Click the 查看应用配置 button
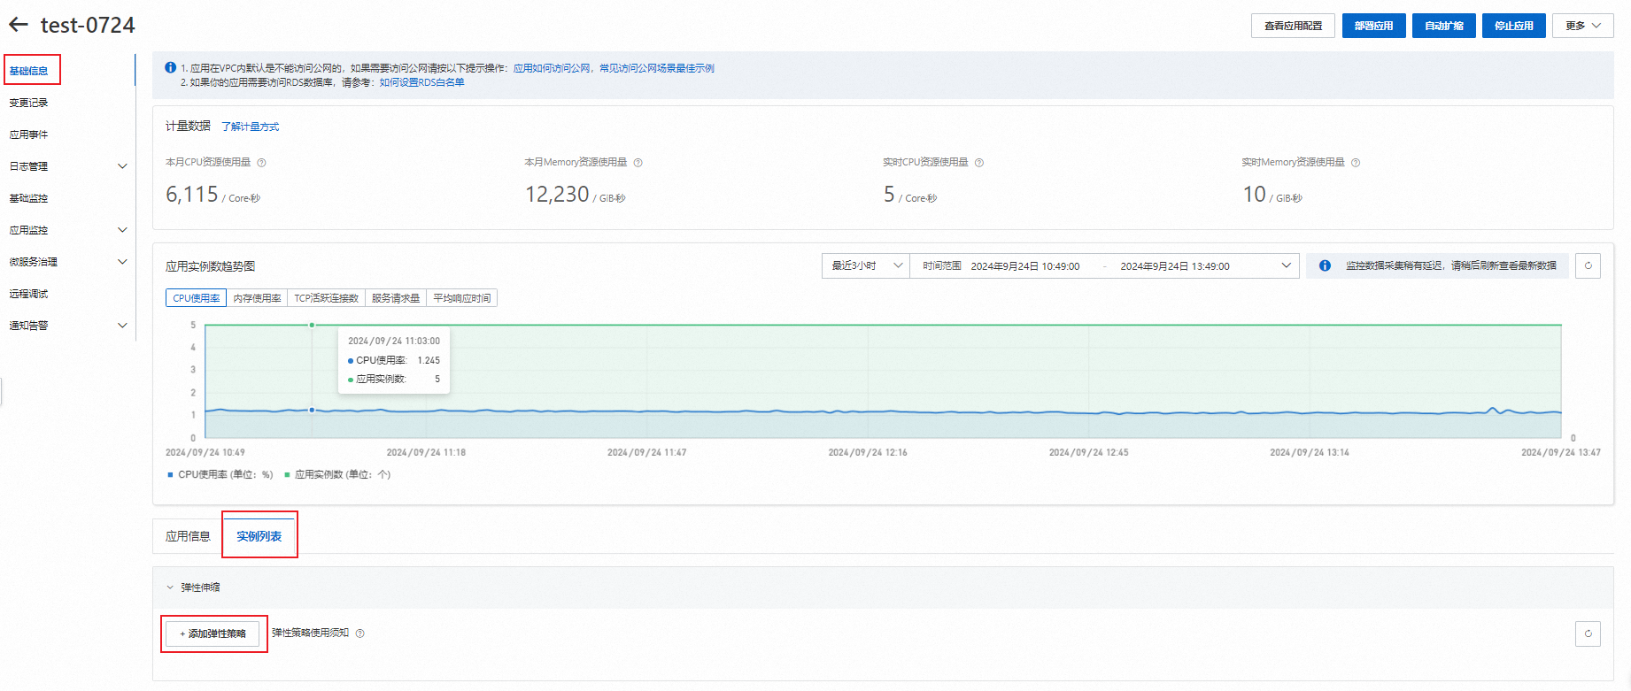Image resolution: width=1631 pixels, height=691 pixels. click(x=1293, y=26)
